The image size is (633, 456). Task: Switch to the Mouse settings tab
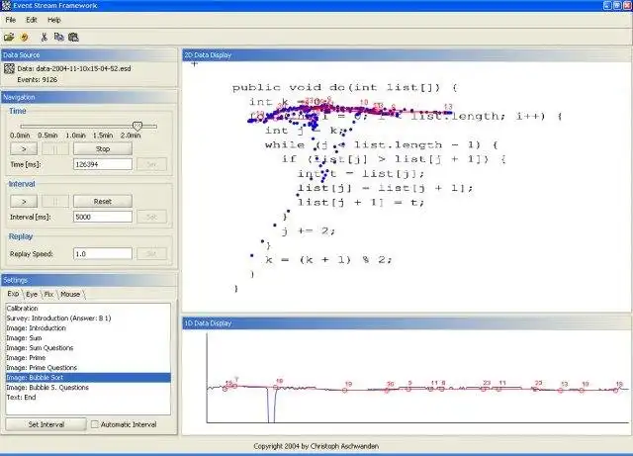click(70, 294)
